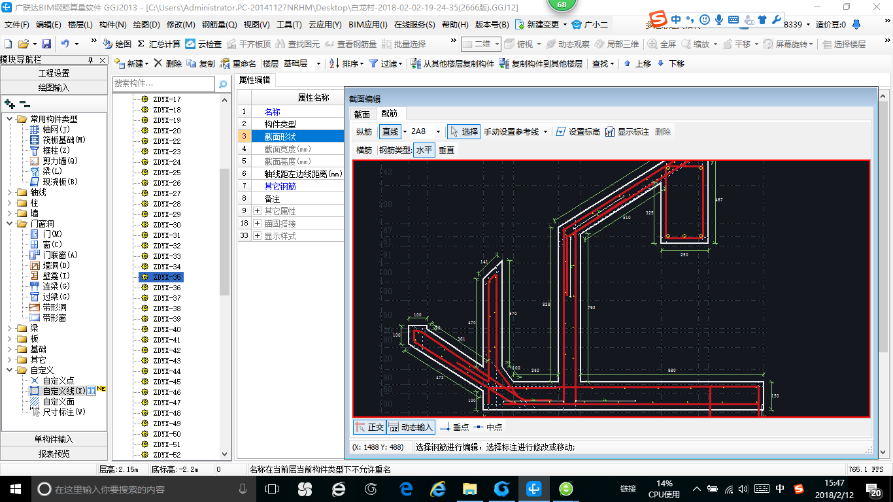Viewport: 893px width, 502px height.
Task: Click 批量选择 batch select tool
Action: pos(403,44)
